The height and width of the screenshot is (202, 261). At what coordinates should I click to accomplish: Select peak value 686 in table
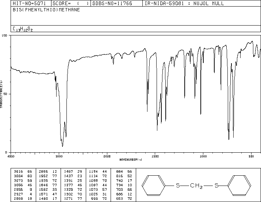pos(119,194)
